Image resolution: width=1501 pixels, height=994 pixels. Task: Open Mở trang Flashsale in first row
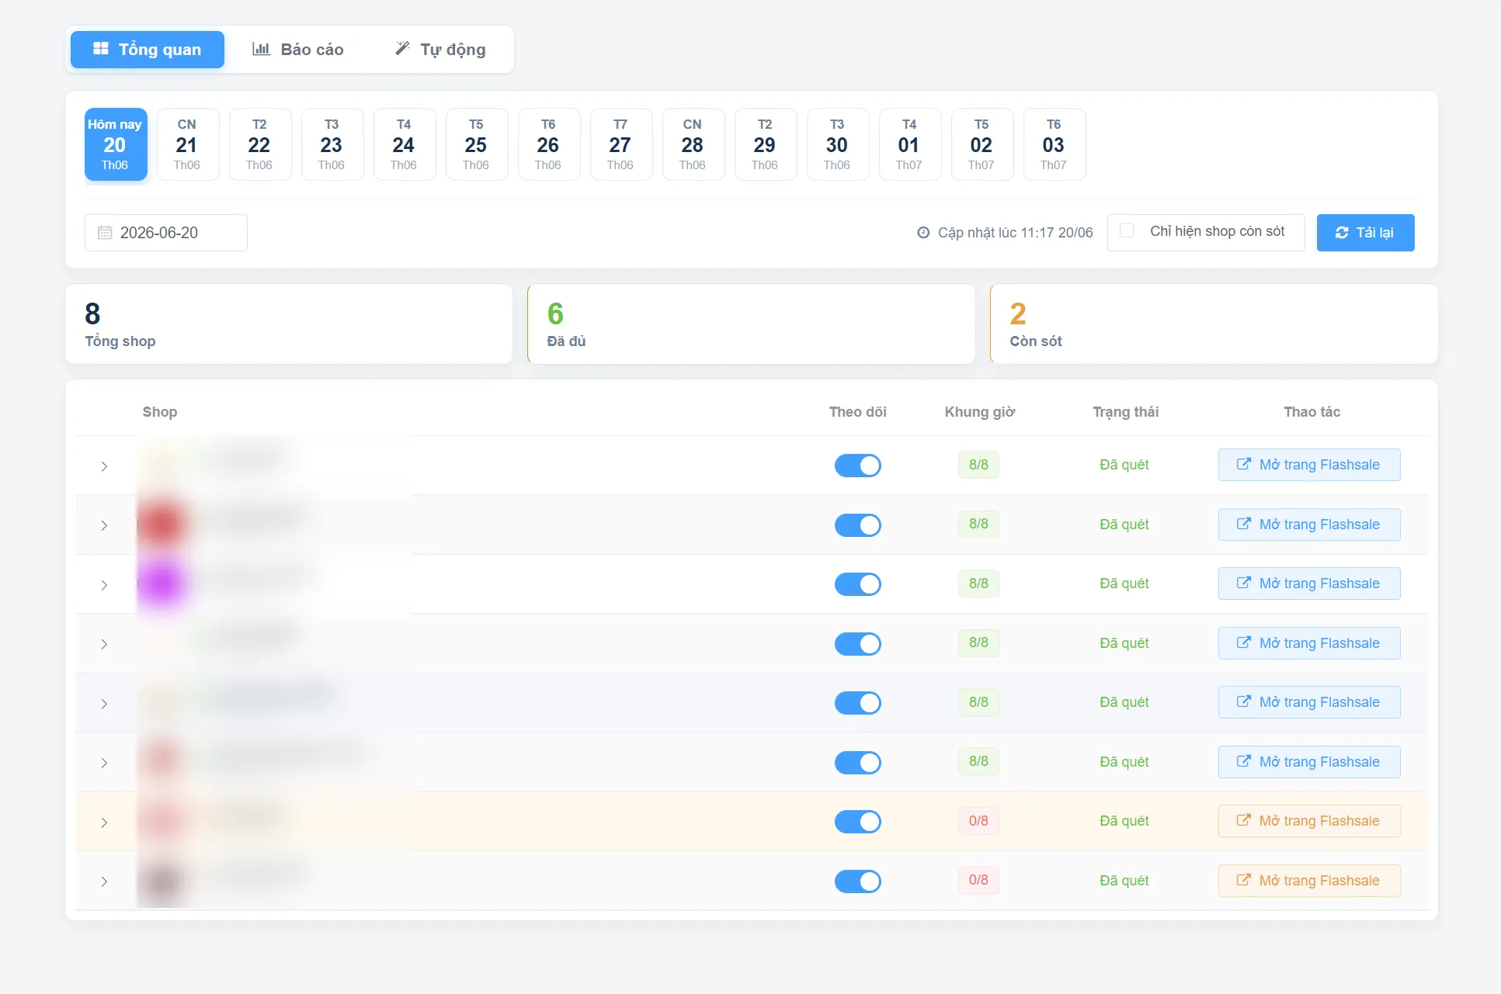[x=1309, y=465]
